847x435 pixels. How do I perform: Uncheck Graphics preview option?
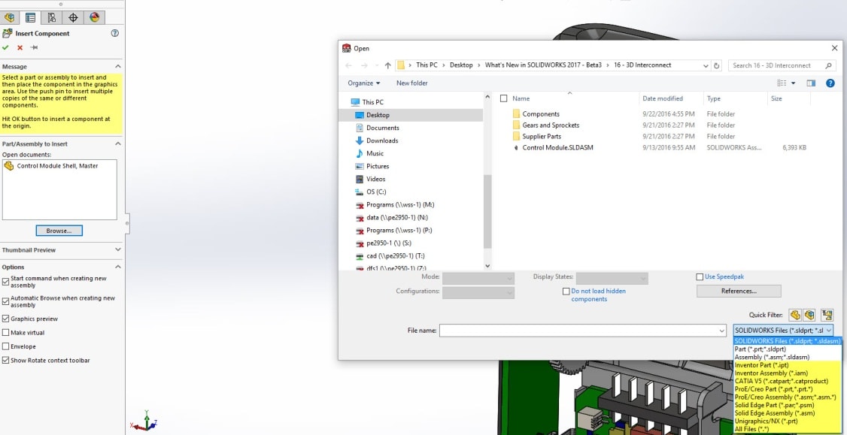coord(5,319)
